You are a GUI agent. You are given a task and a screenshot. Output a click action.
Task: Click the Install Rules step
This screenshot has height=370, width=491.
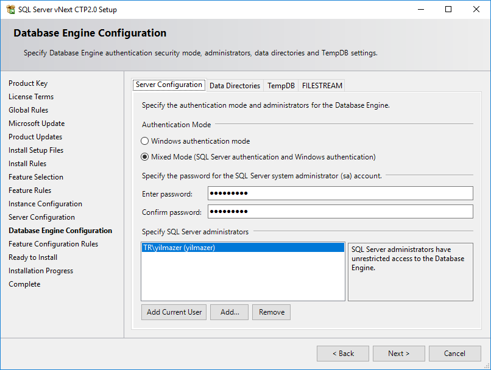pos(27,164)
